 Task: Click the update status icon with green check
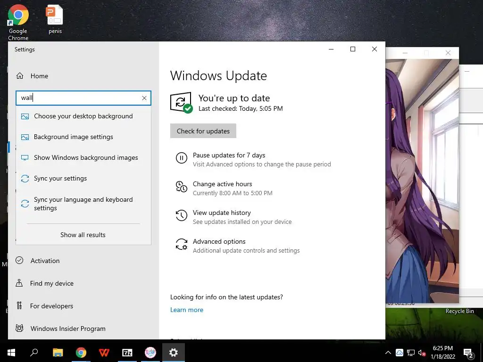point(181,103)
